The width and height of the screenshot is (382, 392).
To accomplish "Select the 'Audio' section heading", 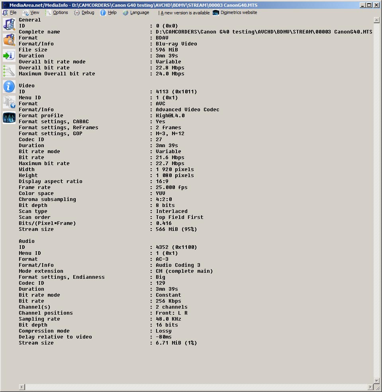I will [x=27, y=241].
